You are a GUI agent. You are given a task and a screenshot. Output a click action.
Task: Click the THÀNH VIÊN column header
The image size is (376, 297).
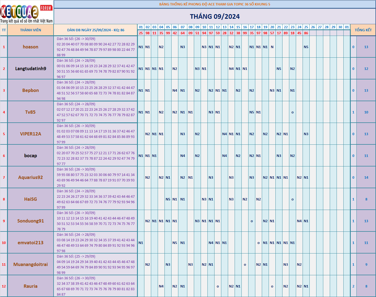[30, 30]
